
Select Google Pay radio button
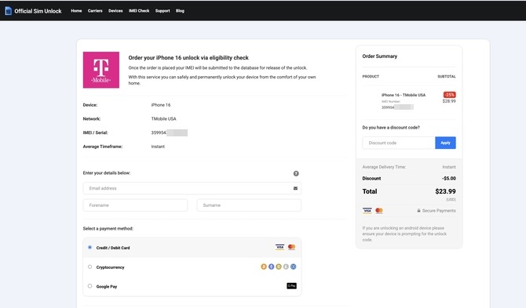(89, 286)
